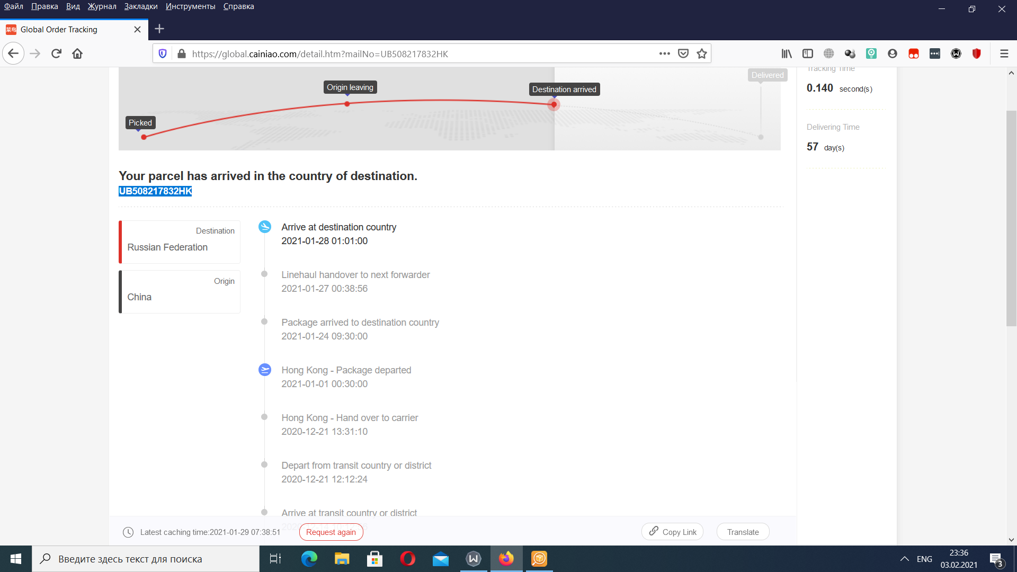Open the Firefox hamburger menu
The height and width of the screenshot is (572, 1017).
pyautogui.click(x=1004, y=53)
